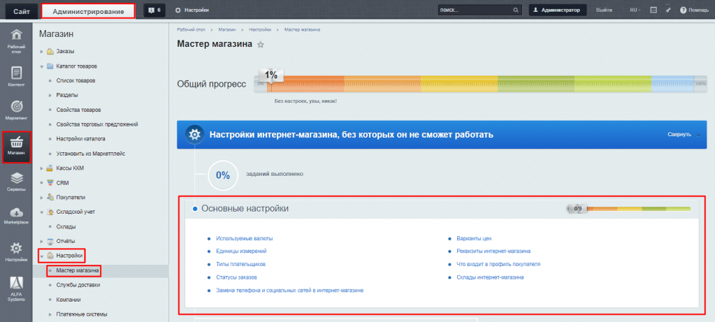Screen dimensions: 715x322
Task: Click the Складской учет icon in tree
Action: [x=50, y=212]
